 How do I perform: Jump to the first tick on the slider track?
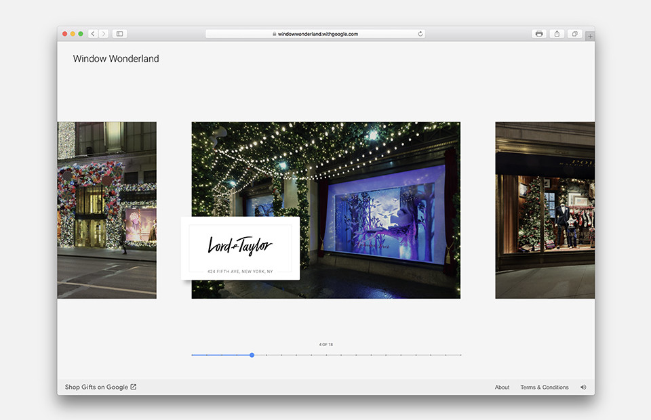click(x=192, y=356)
